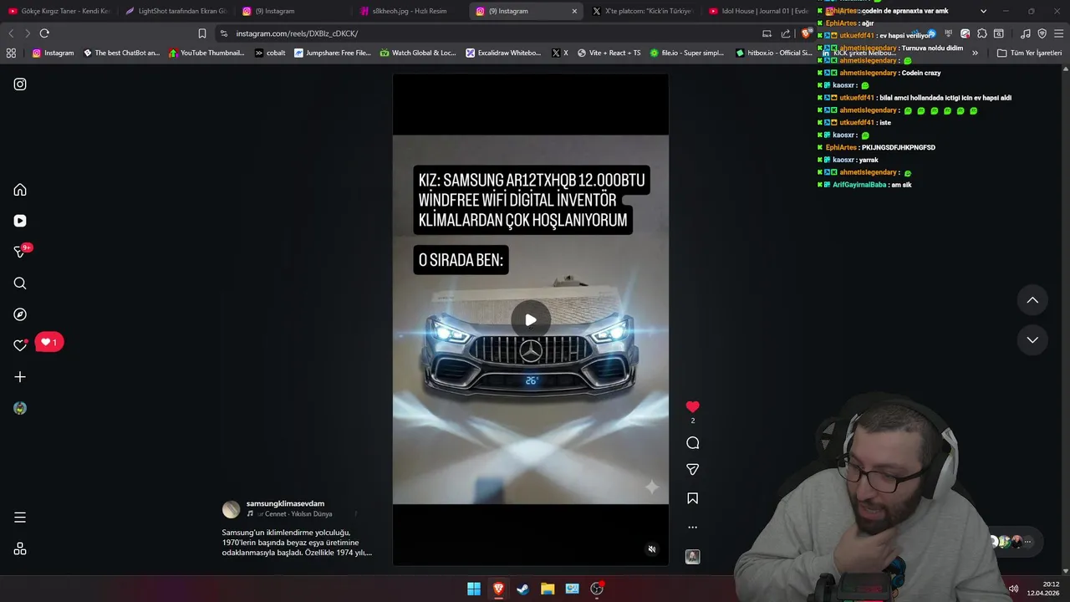Open the reel comments
This screenshot has width=1070, height=602.
[692, 443]
